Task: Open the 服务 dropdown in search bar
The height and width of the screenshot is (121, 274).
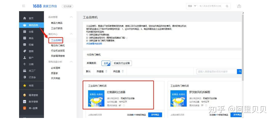Action: pyautogui.click(x=192, y=6)
